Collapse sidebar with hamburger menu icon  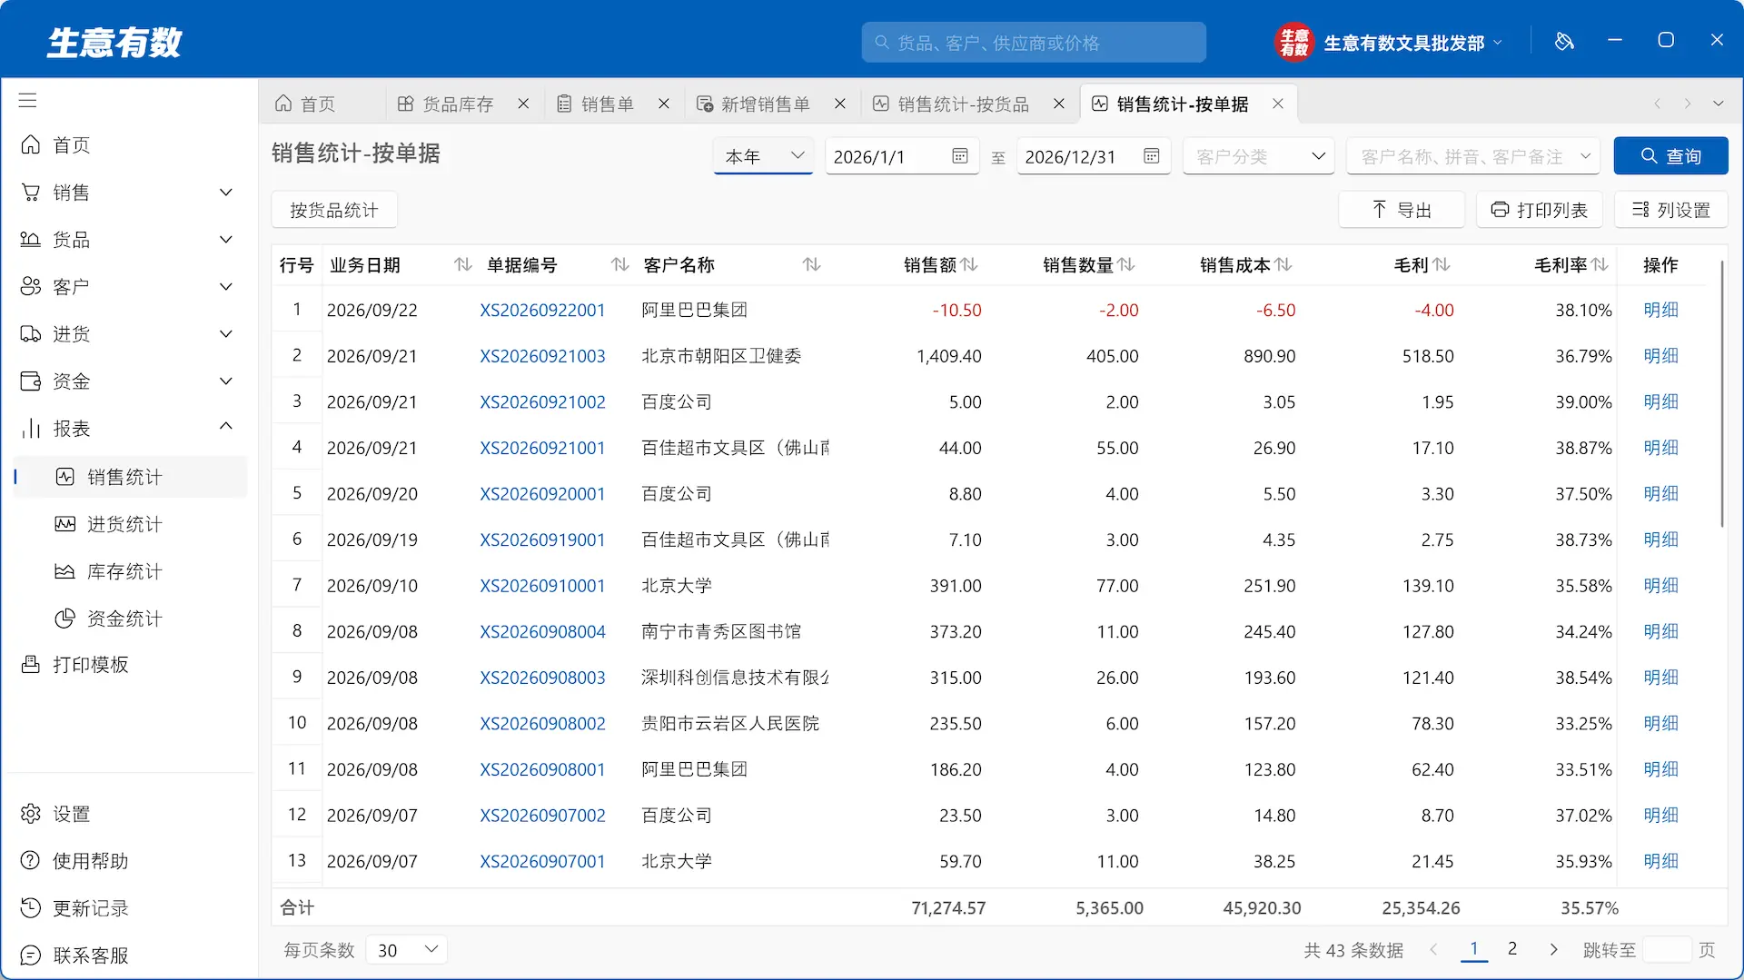[x=28, y=100]
